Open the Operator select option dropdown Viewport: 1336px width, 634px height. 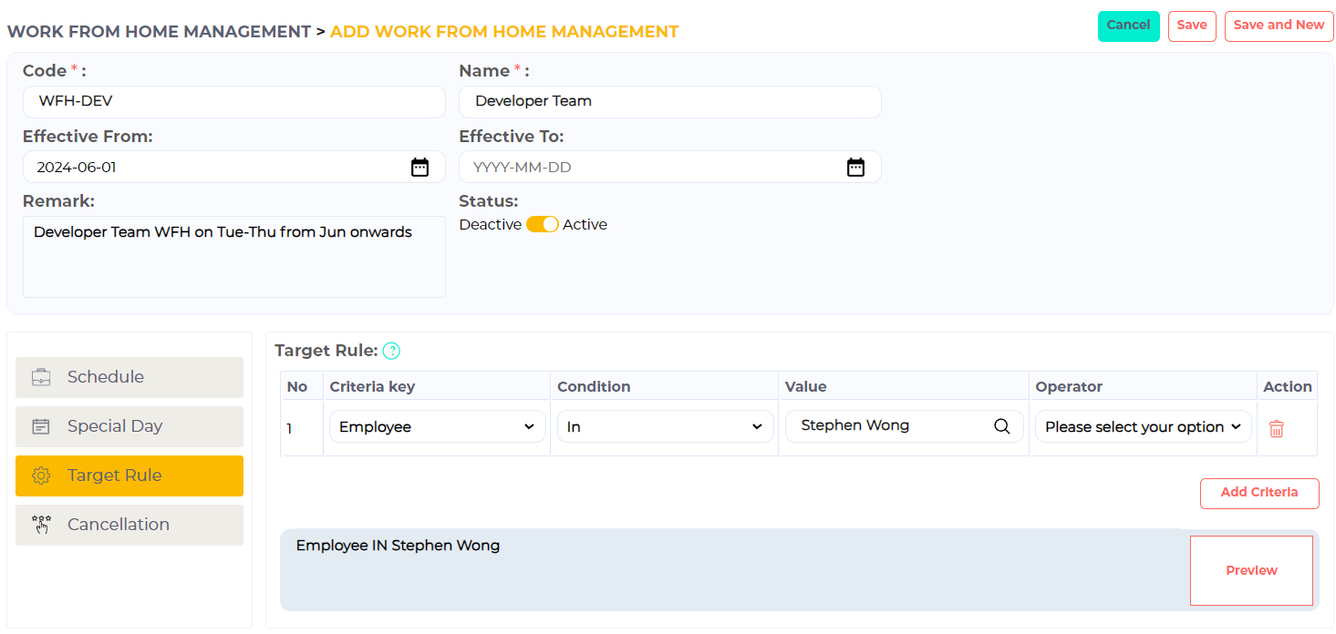[x=1144, y=426]
